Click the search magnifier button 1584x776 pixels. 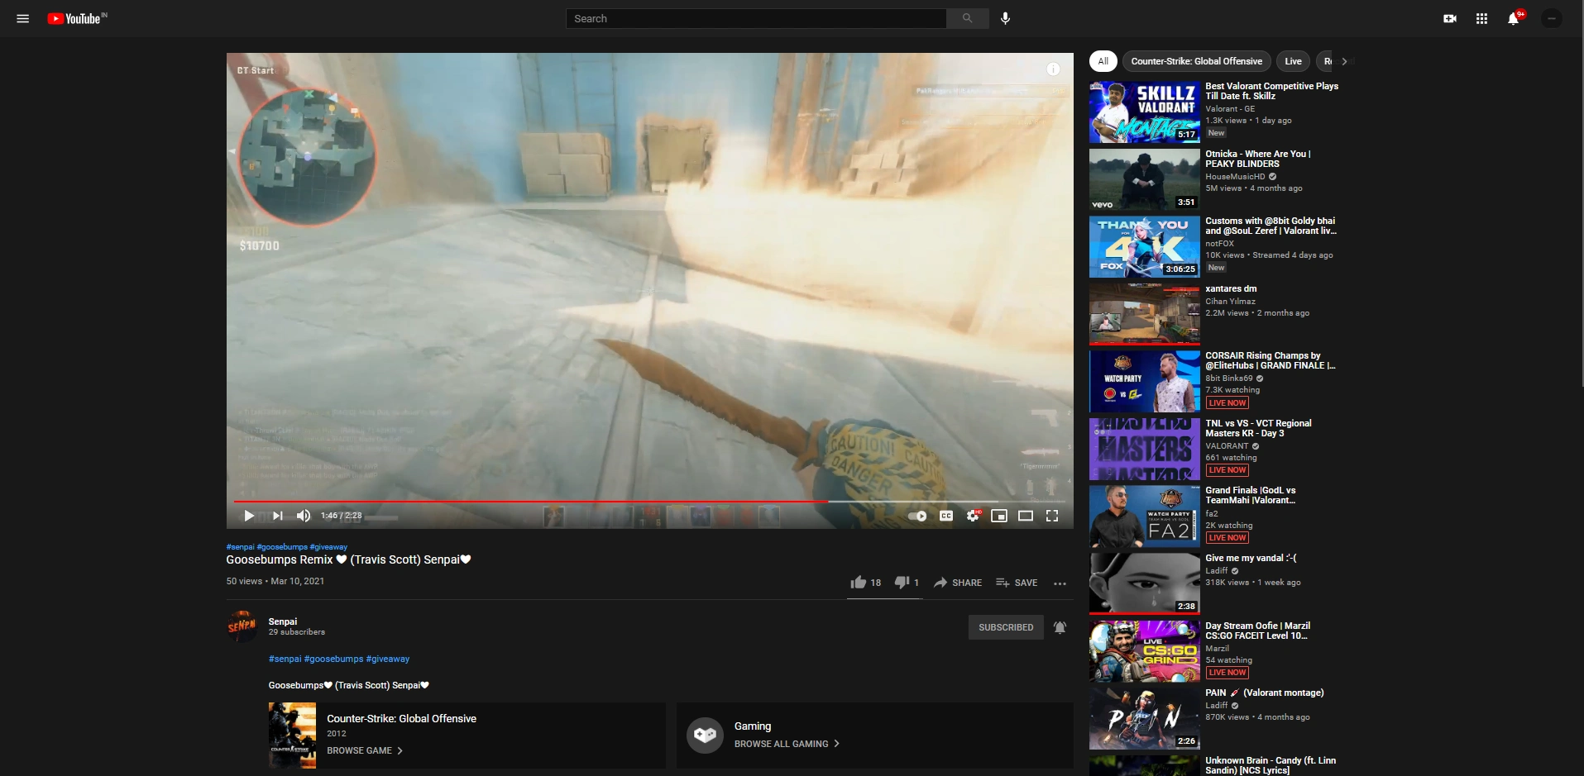pos(967,18)
